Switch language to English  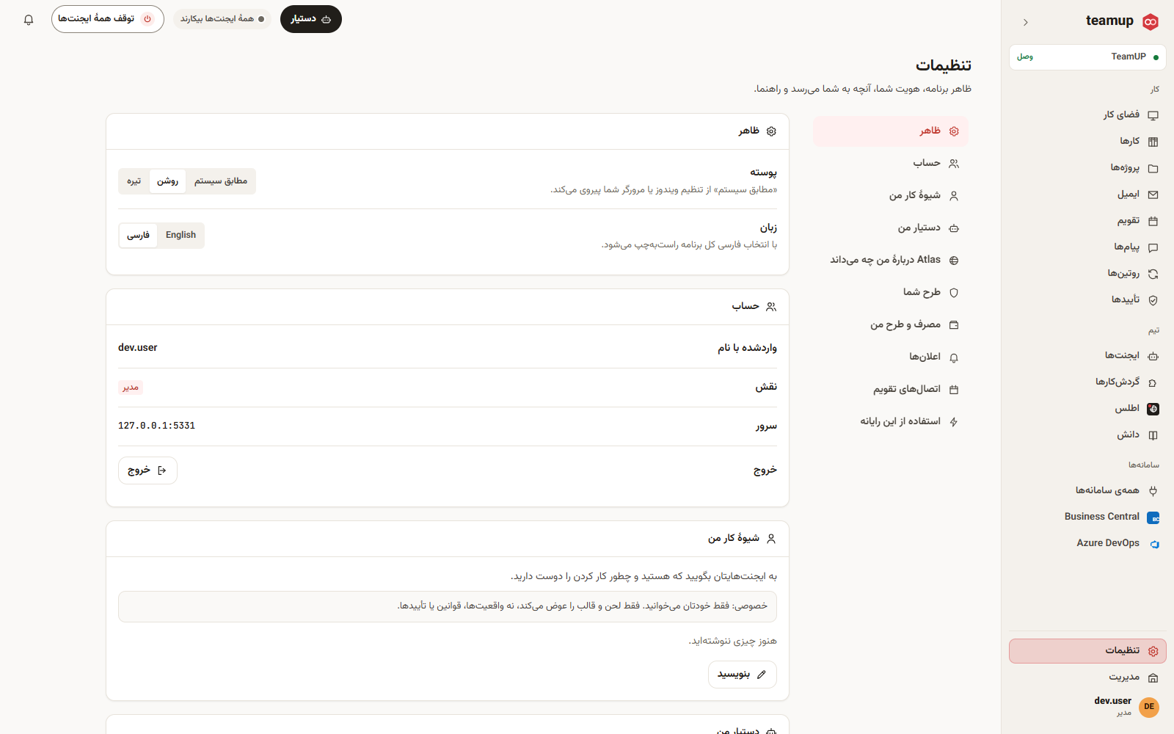pyautogui.click(x=181, y=235)
